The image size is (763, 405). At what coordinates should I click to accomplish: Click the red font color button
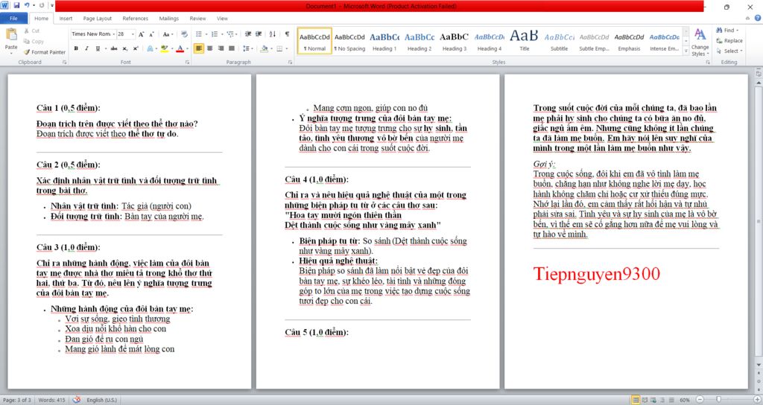(x=180, y=48)
